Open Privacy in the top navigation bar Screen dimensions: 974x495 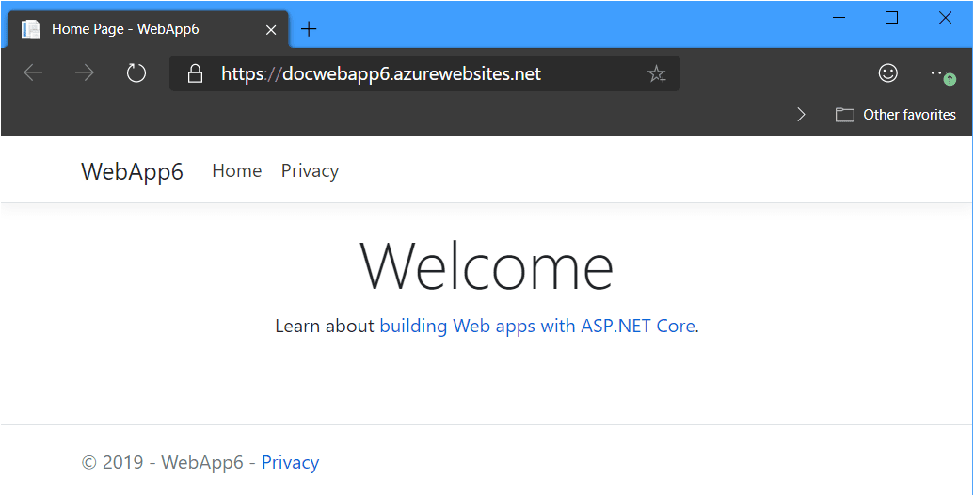coord(310,170)
